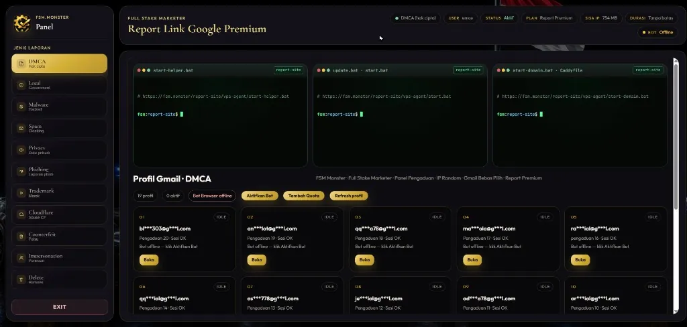687x327 pixels.
Task: Open the Trademark Merek report type
Action: pos(59,192)
